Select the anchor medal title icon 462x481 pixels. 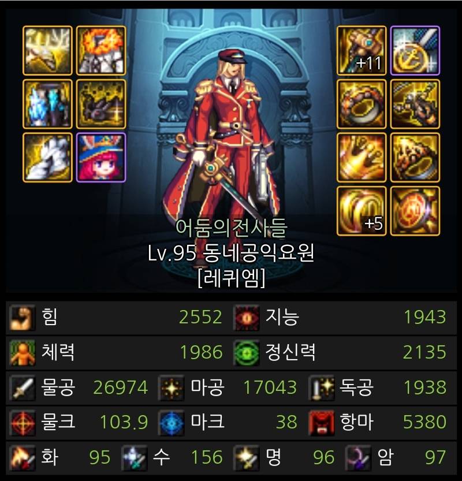pos(415,51)
